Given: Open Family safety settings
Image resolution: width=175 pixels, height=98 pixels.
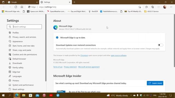Looking at the screenshot, I should click(x=16, y=68).
